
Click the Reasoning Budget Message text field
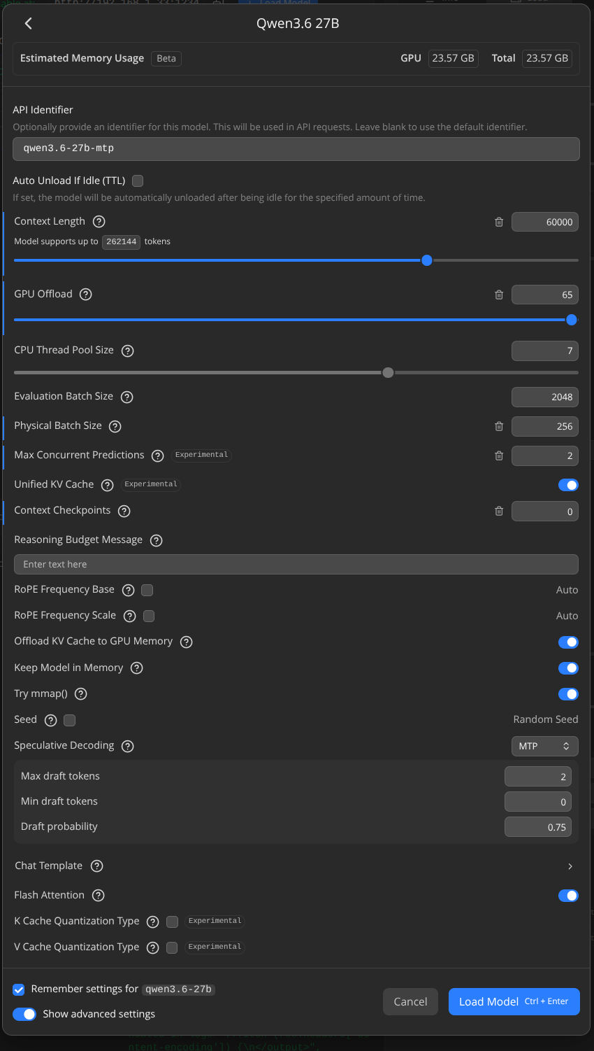tap(296, 564)
